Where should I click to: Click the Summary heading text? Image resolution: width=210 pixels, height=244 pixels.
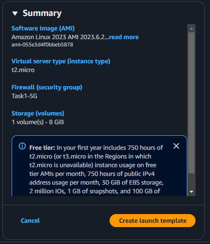tap(42, 13)
